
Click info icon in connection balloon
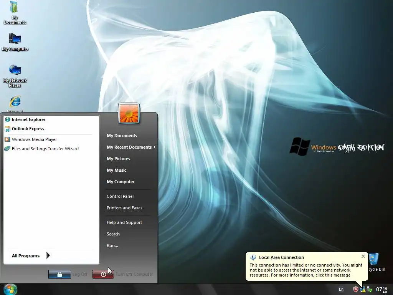pos(253,257)
